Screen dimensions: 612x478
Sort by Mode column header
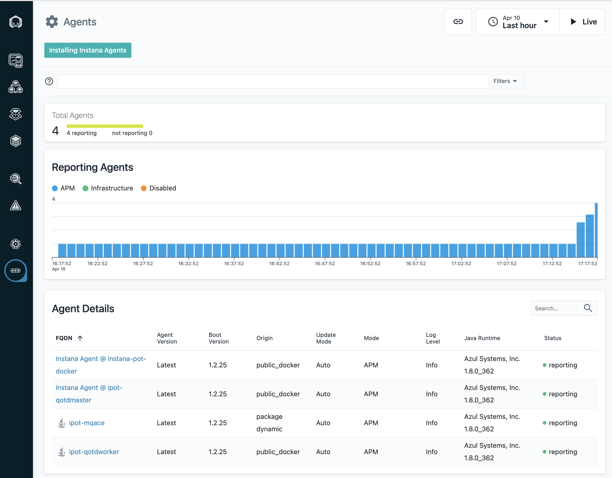[371, 338]
